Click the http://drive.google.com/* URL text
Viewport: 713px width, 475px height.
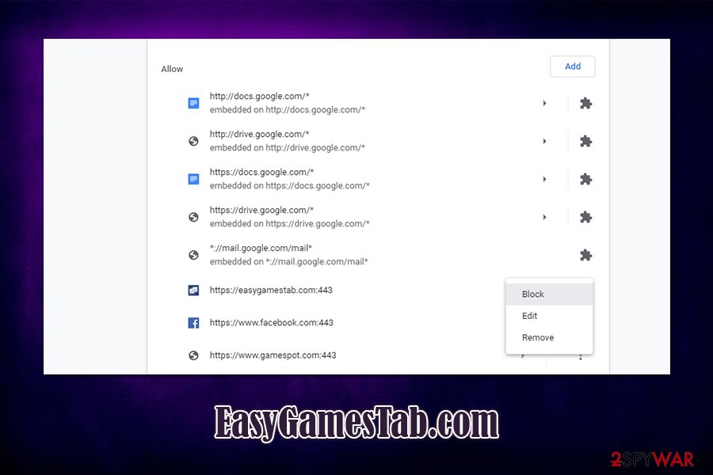[x=259, y=134]
